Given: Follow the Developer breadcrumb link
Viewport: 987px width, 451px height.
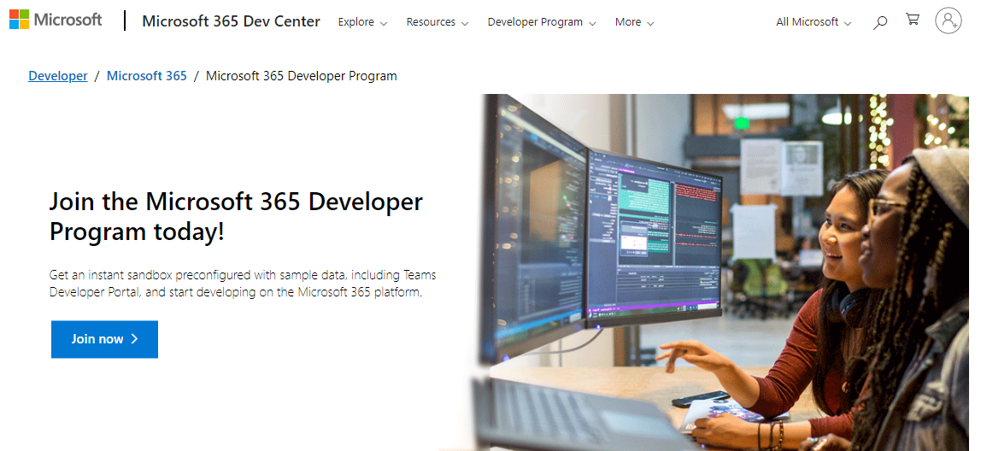Looking at the screenshot, I should [58, 76].
